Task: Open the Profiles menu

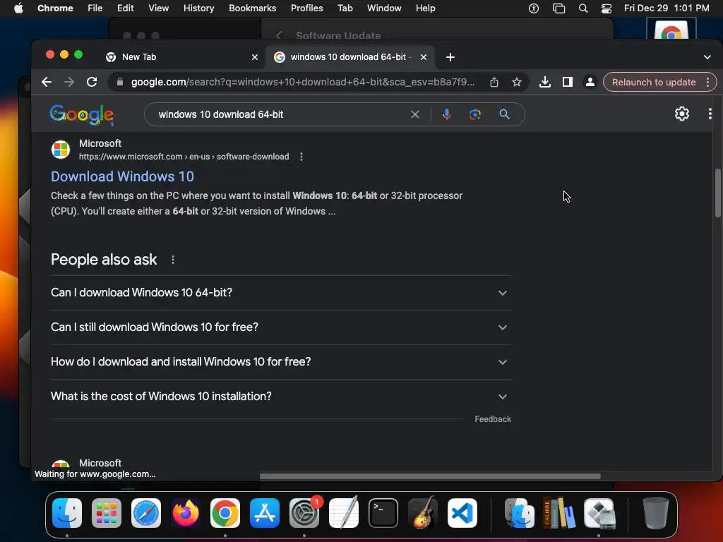Action: 306,8
